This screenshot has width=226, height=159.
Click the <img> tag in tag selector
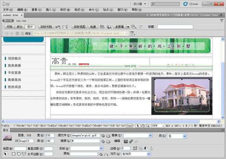129,125
